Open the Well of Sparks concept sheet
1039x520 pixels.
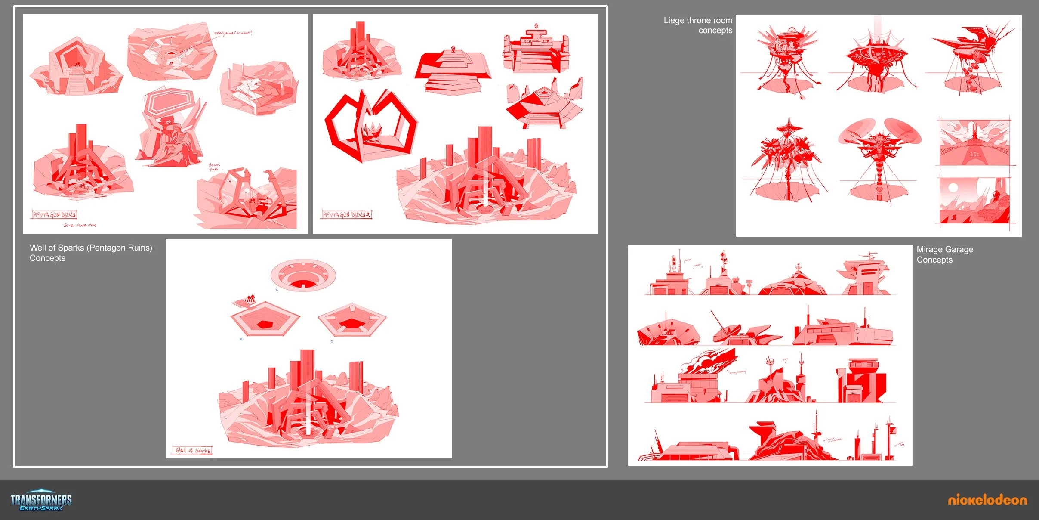pyautogui.click(x=309, y=349)
